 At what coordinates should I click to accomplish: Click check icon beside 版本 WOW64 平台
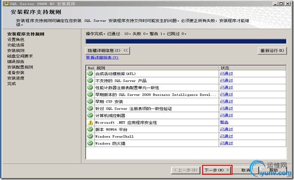click(x=90, y=129)
